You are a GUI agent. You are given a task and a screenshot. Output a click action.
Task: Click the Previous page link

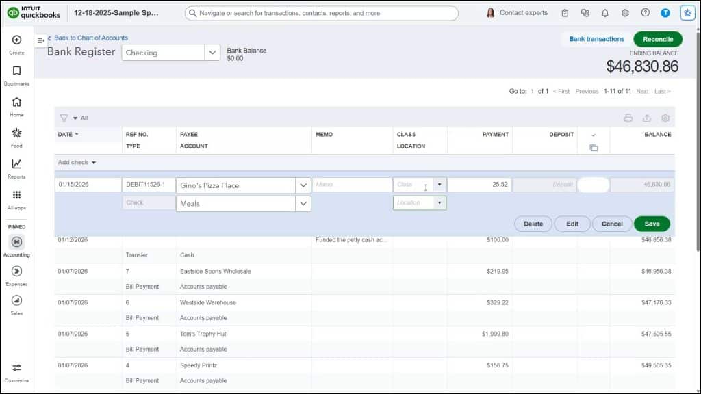[587, 91]
